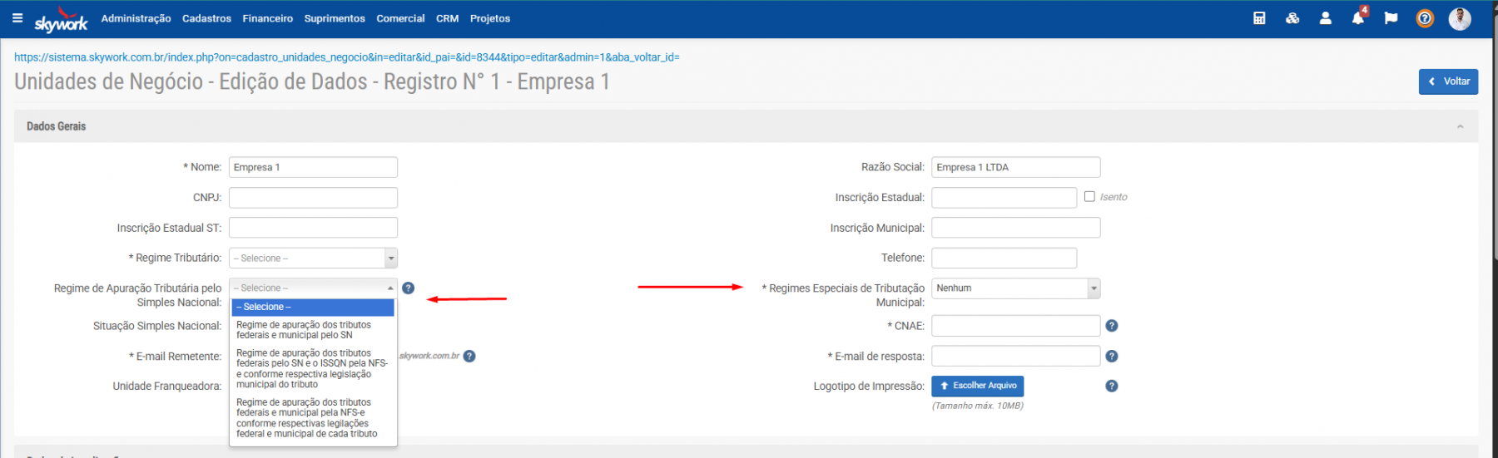Click the user profile avatar photo
Viewport: 1498px width, 458px height.
click(x=1460, y=18)
